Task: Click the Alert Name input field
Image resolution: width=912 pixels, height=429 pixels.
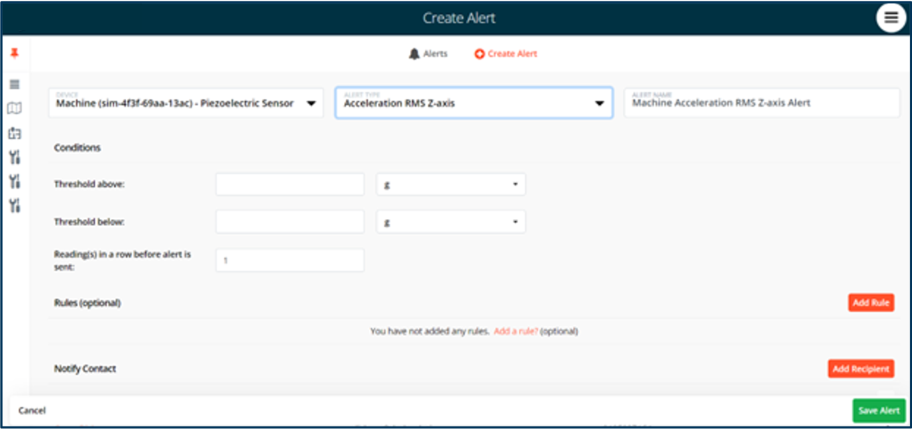Action: click(x=762, y=103)
